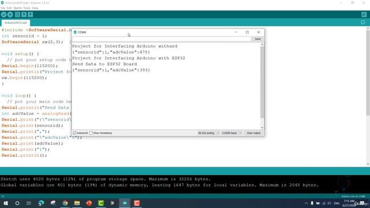This screenshot has height=208, width=370.
Task: Click the serial monitor vertical scrollbar thumb
Action: click(262, 82)
